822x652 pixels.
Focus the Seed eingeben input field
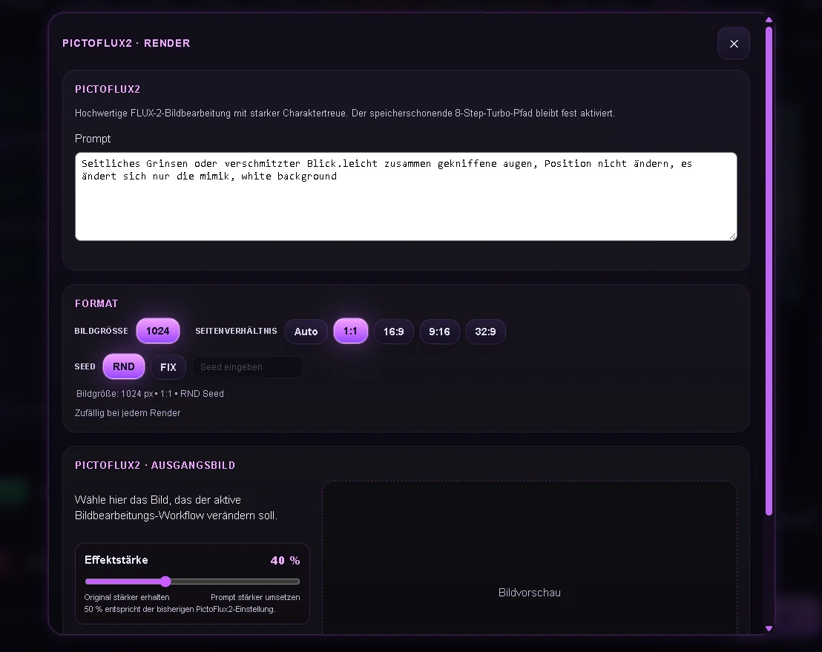(248, 367)
